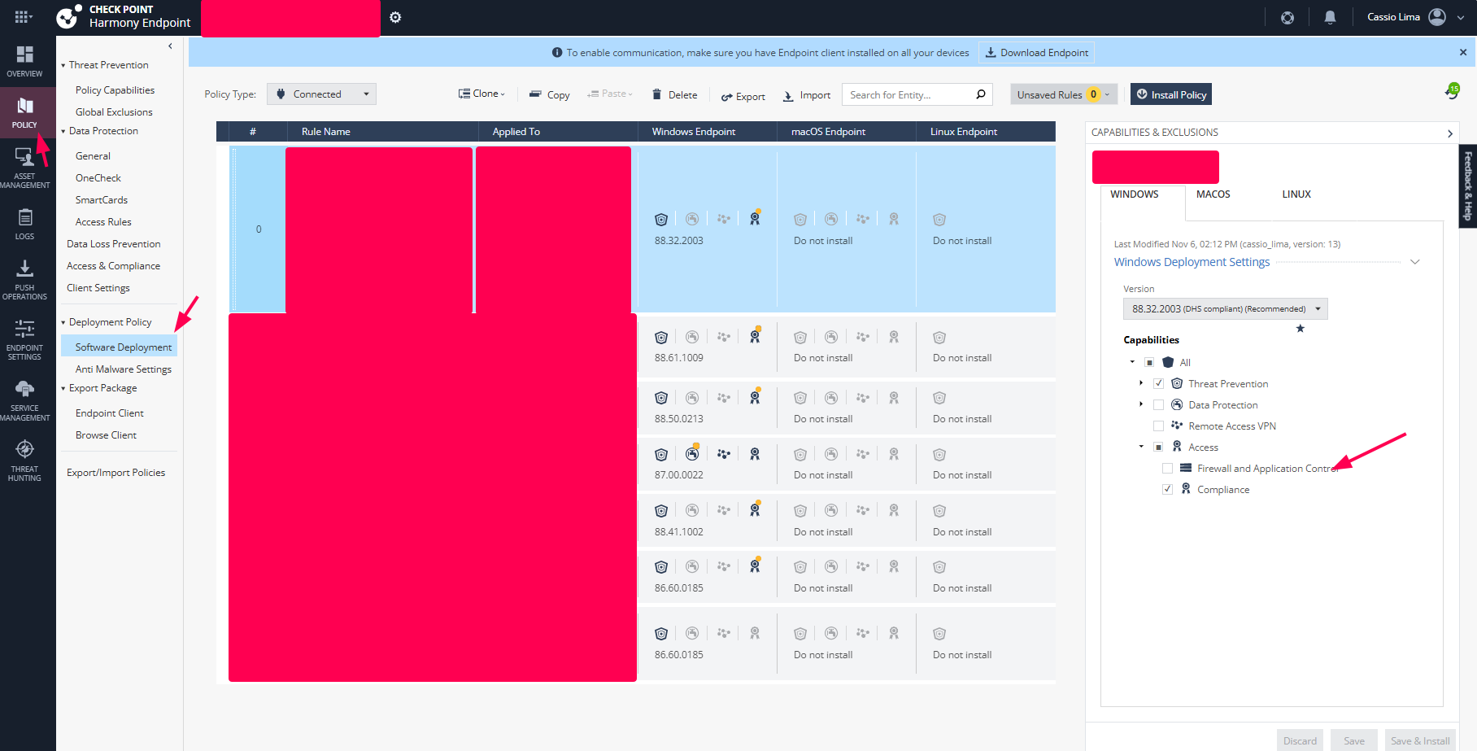The image size is (1477, 751).
Task: Expand the Threat Prevention capability tree node
Action: (x=1141, y=383)
